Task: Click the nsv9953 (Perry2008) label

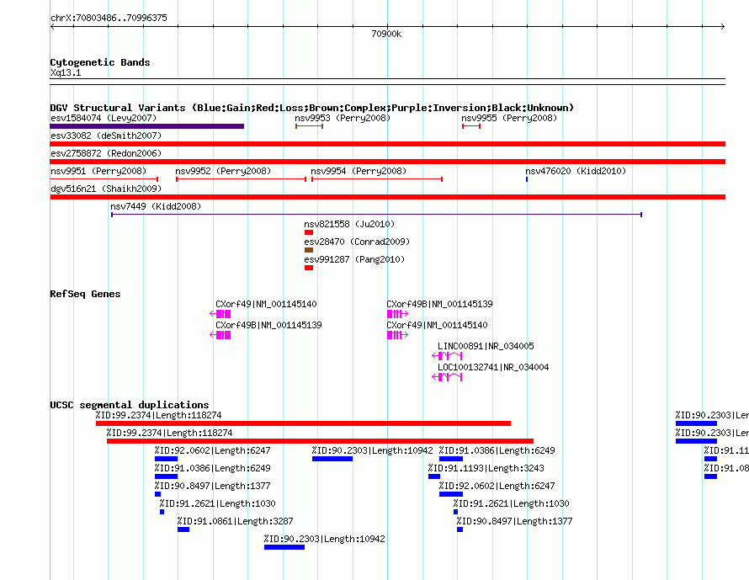Action: coord(343,118)
